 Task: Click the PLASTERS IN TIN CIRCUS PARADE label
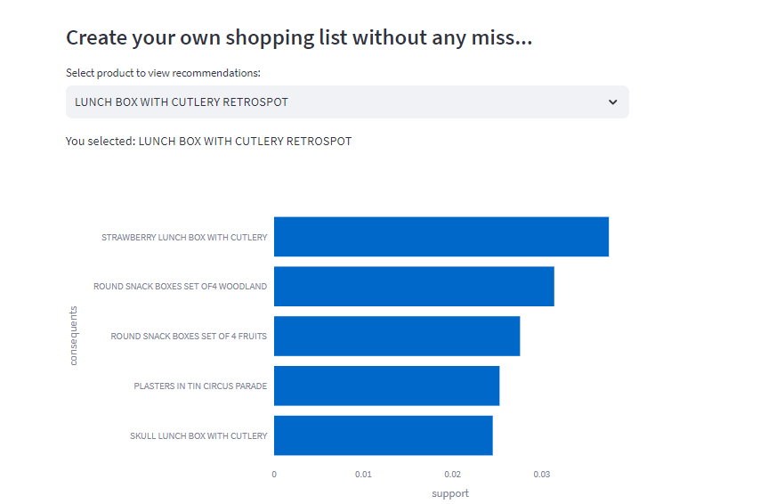[x=200, y=386]
